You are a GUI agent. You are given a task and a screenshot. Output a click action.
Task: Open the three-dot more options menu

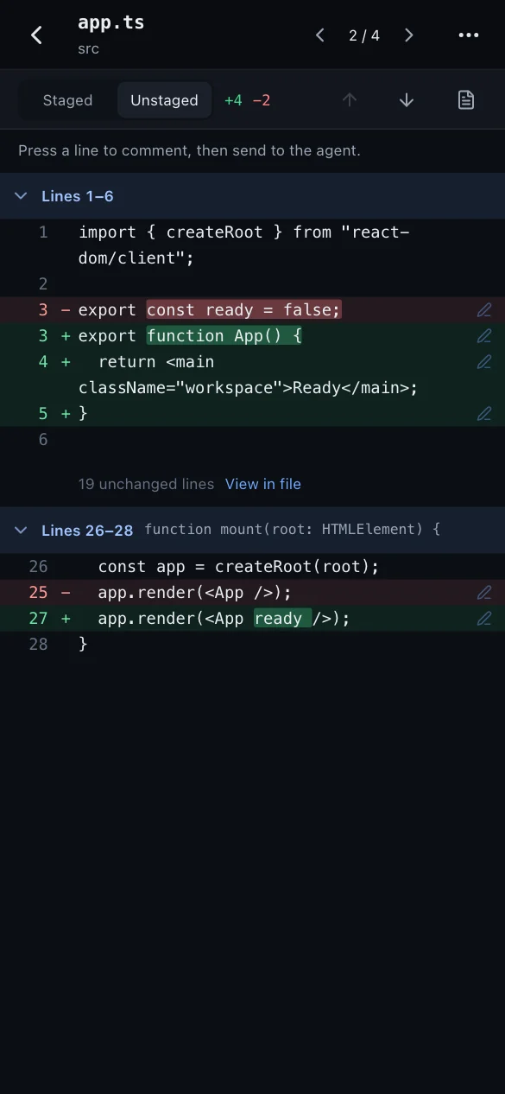click(x=469, y=35)
